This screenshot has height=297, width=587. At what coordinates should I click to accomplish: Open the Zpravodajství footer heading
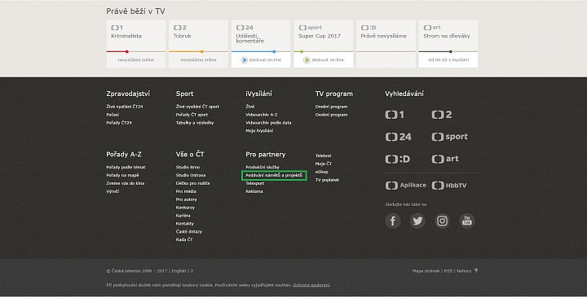(x=128, y=94)
